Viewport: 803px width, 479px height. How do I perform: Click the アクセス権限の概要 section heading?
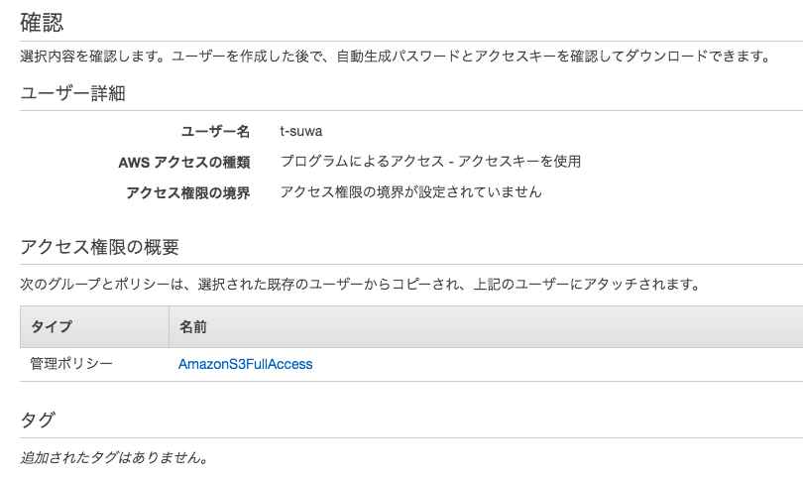point(99,247)
